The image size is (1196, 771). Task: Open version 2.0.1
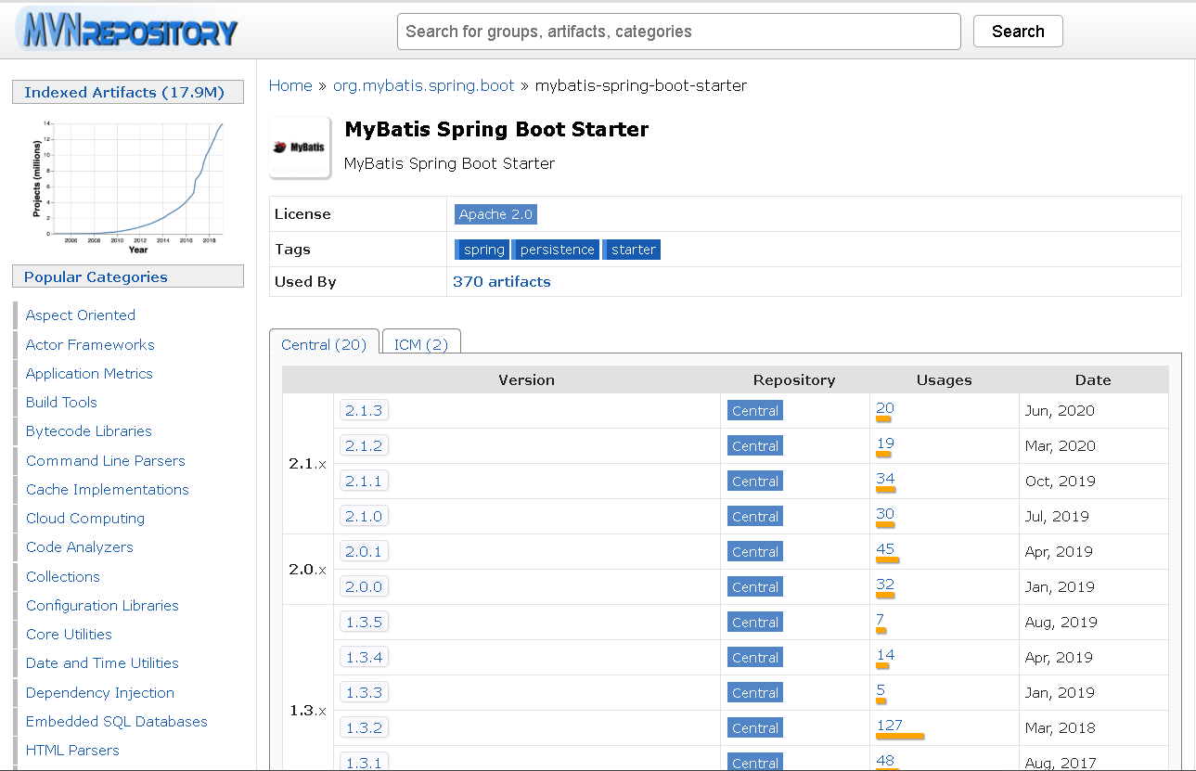tap(364, 551)
